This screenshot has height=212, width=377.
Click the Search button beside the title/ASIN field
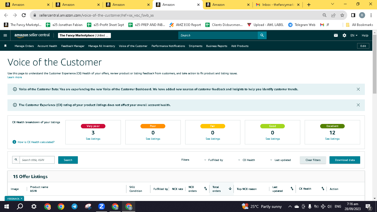pos(68,160)
